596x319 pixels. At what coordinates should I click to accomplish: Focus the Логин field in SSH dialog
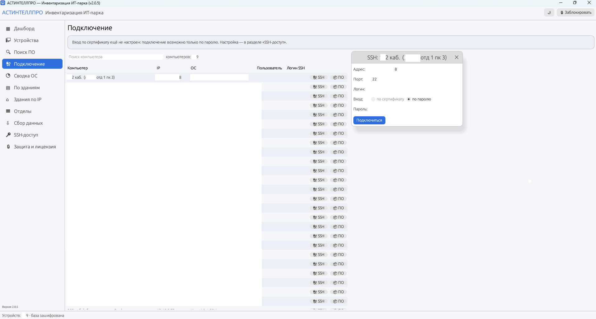pos(415,89)
